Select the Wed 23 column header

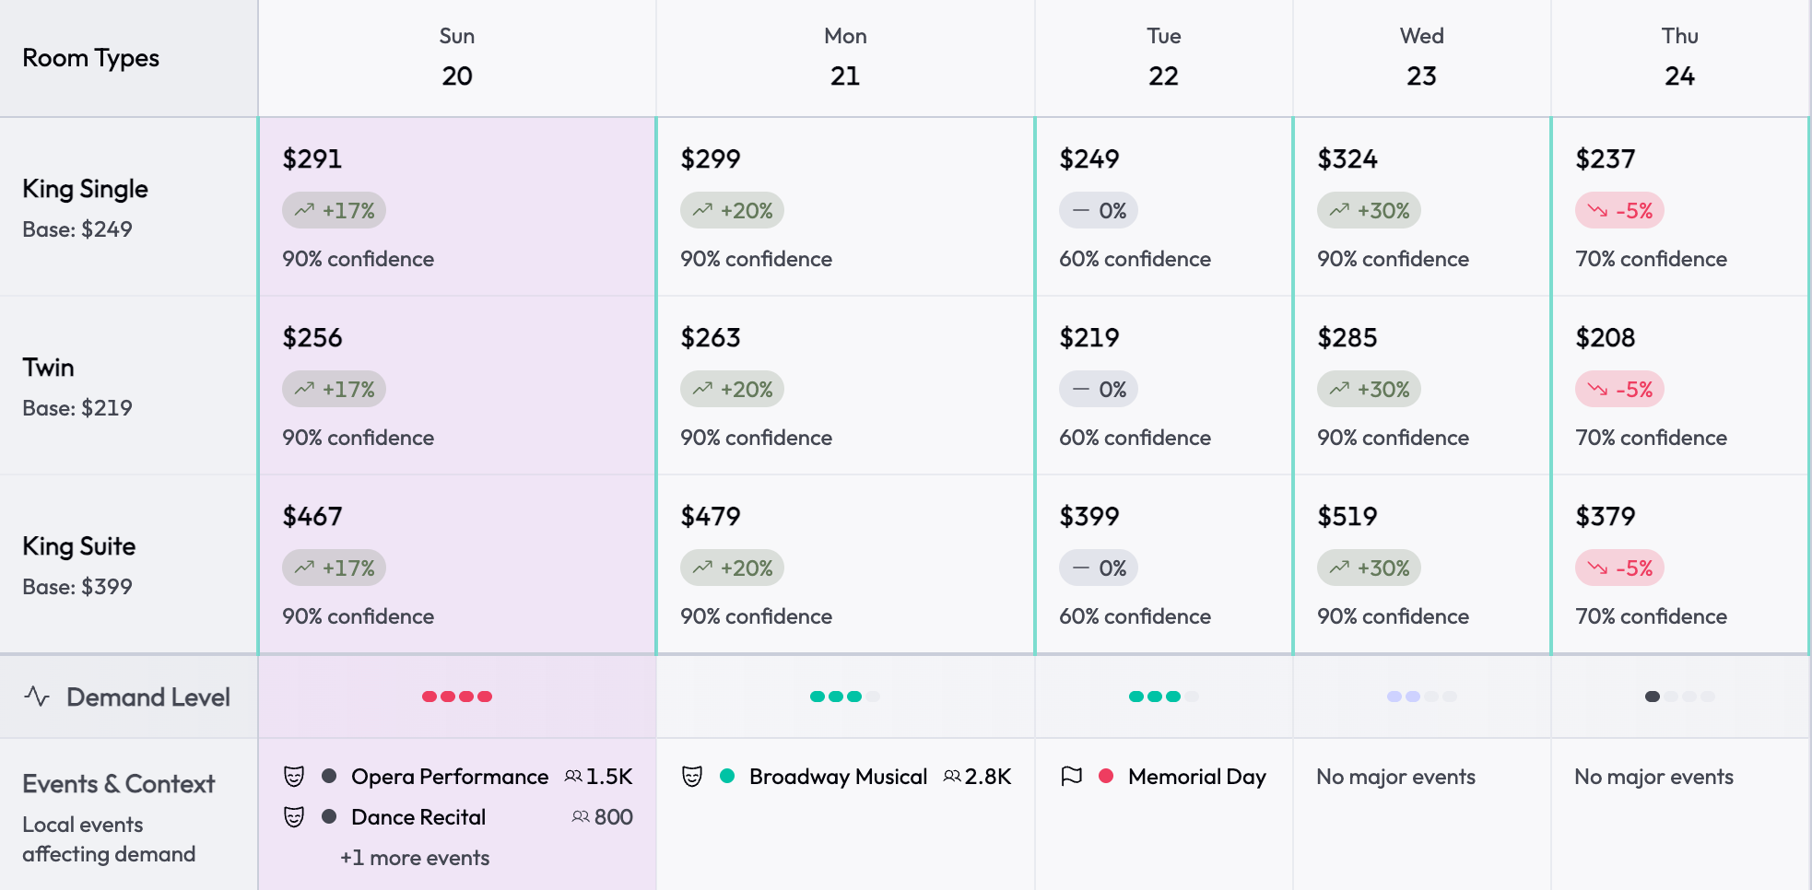coord(1421,57)
